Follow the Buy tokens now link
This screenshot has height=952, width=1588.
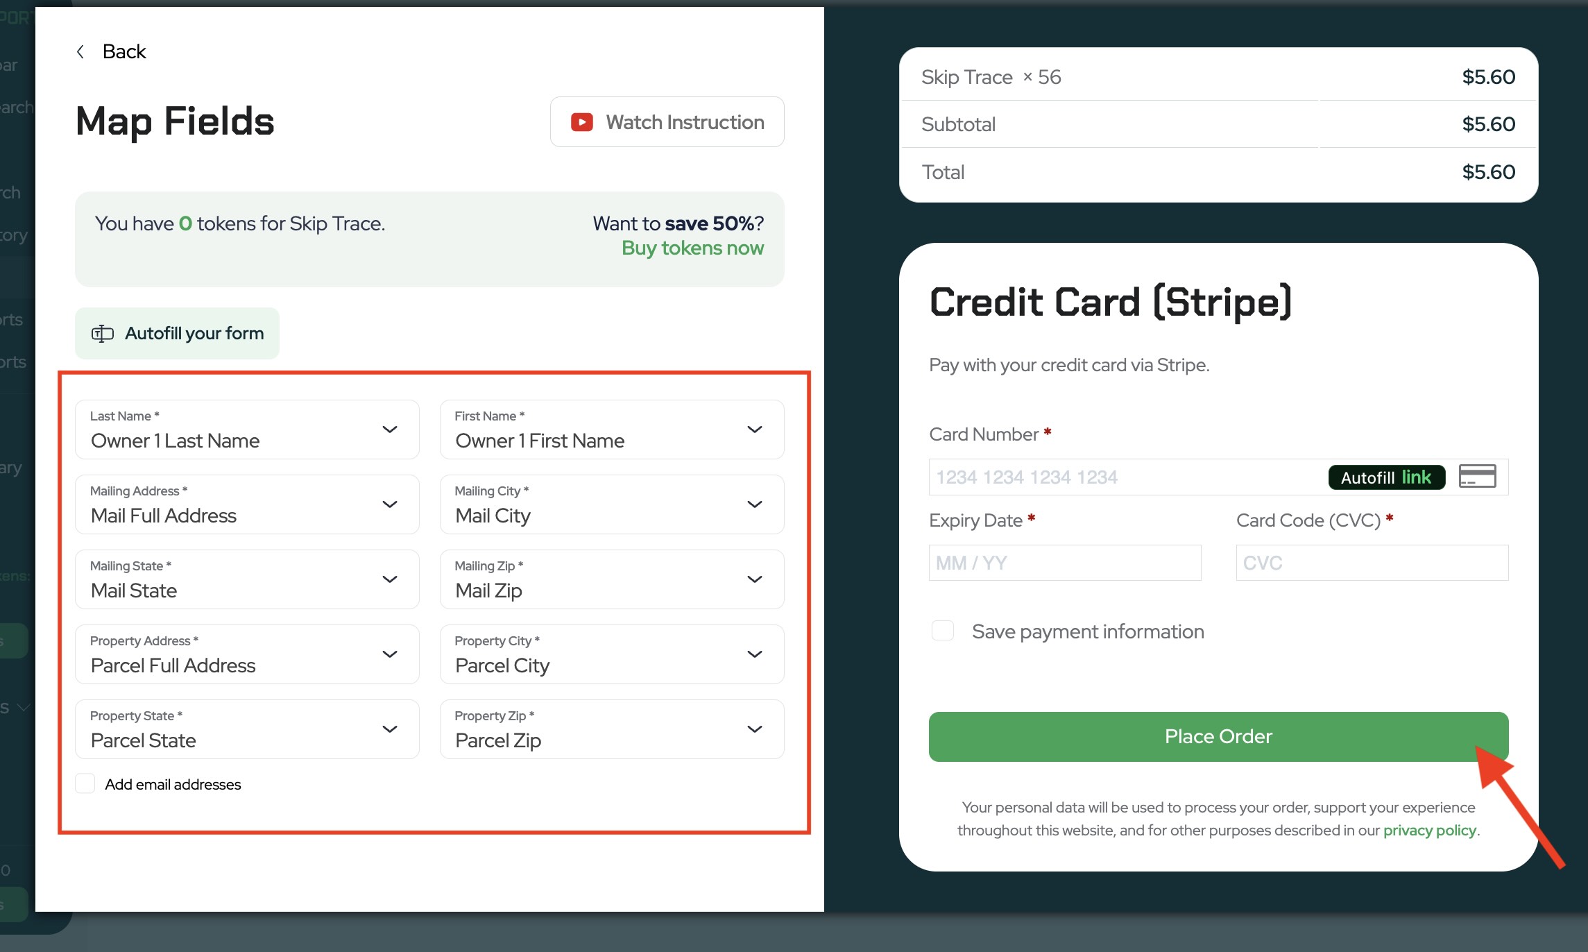692,248
